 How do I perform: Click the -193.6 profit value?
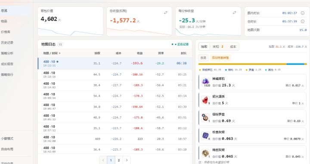click(x=136, y=63)
